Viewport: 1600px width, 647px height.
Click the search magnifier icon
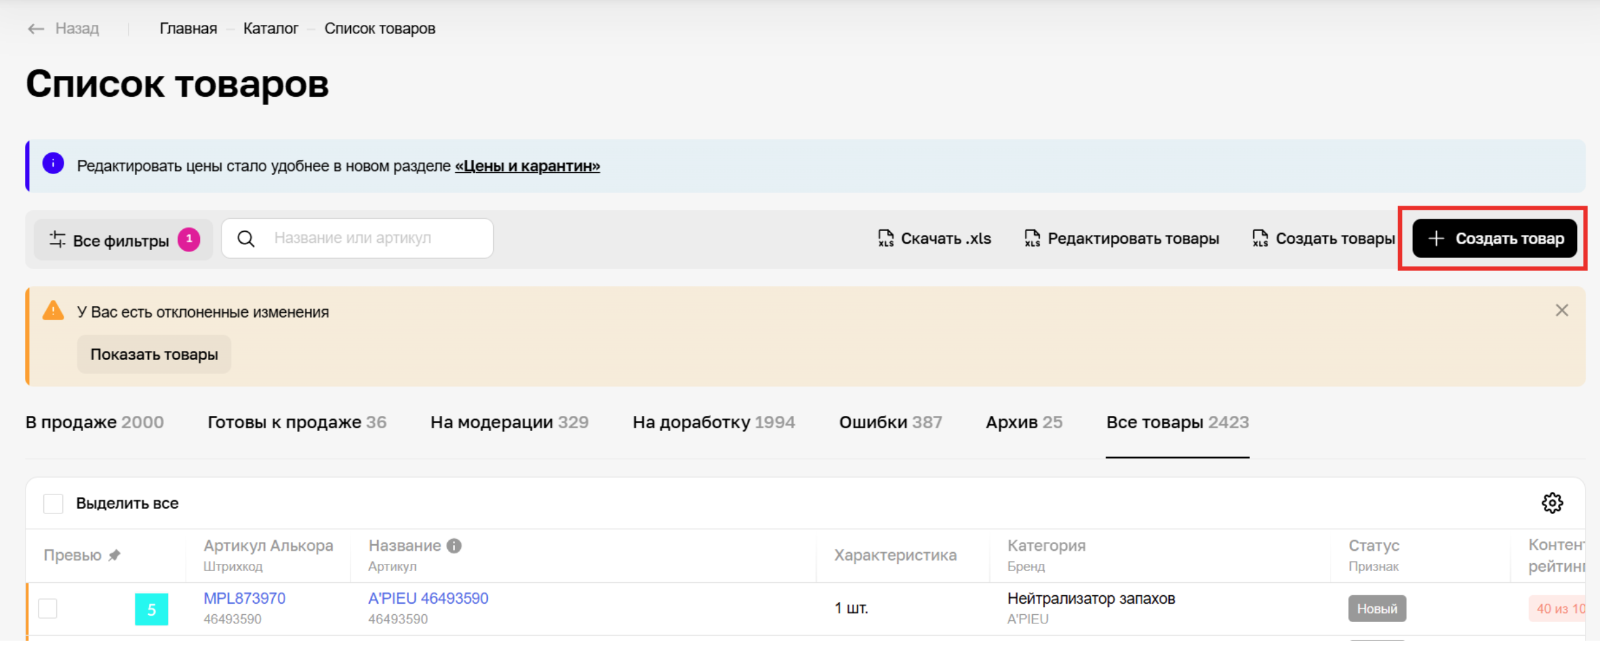pos(247,238)
